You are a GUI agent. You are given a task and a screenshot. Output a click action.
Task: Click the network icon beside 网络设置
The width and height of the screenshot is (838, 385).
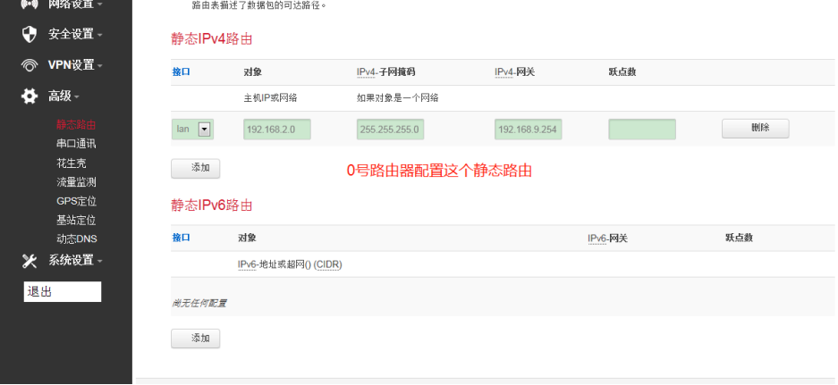[30, 4]
